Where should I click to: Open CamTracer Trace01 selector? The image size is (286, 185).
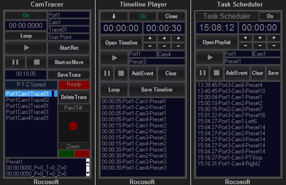[x=69, y=30]
